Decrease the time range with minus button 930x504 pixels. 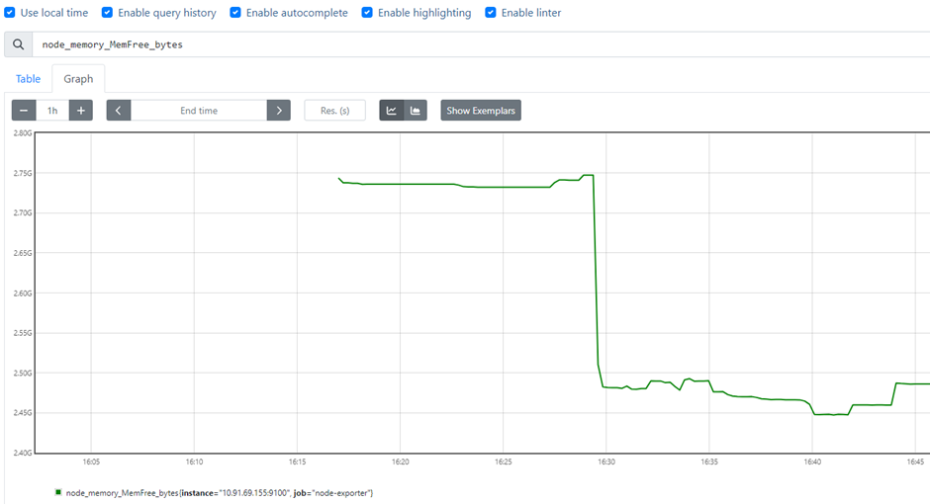click(x=24, y=111)
